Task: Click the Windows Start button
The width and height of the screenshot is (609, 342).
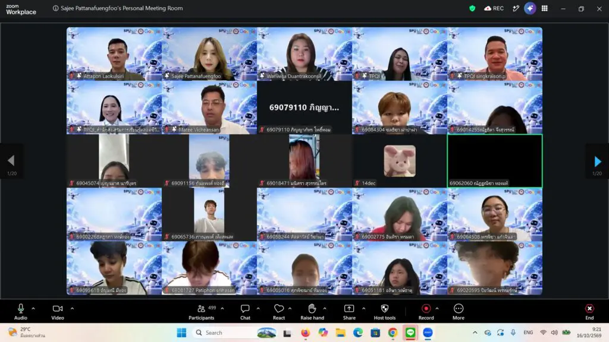Action: click(181, 332)
